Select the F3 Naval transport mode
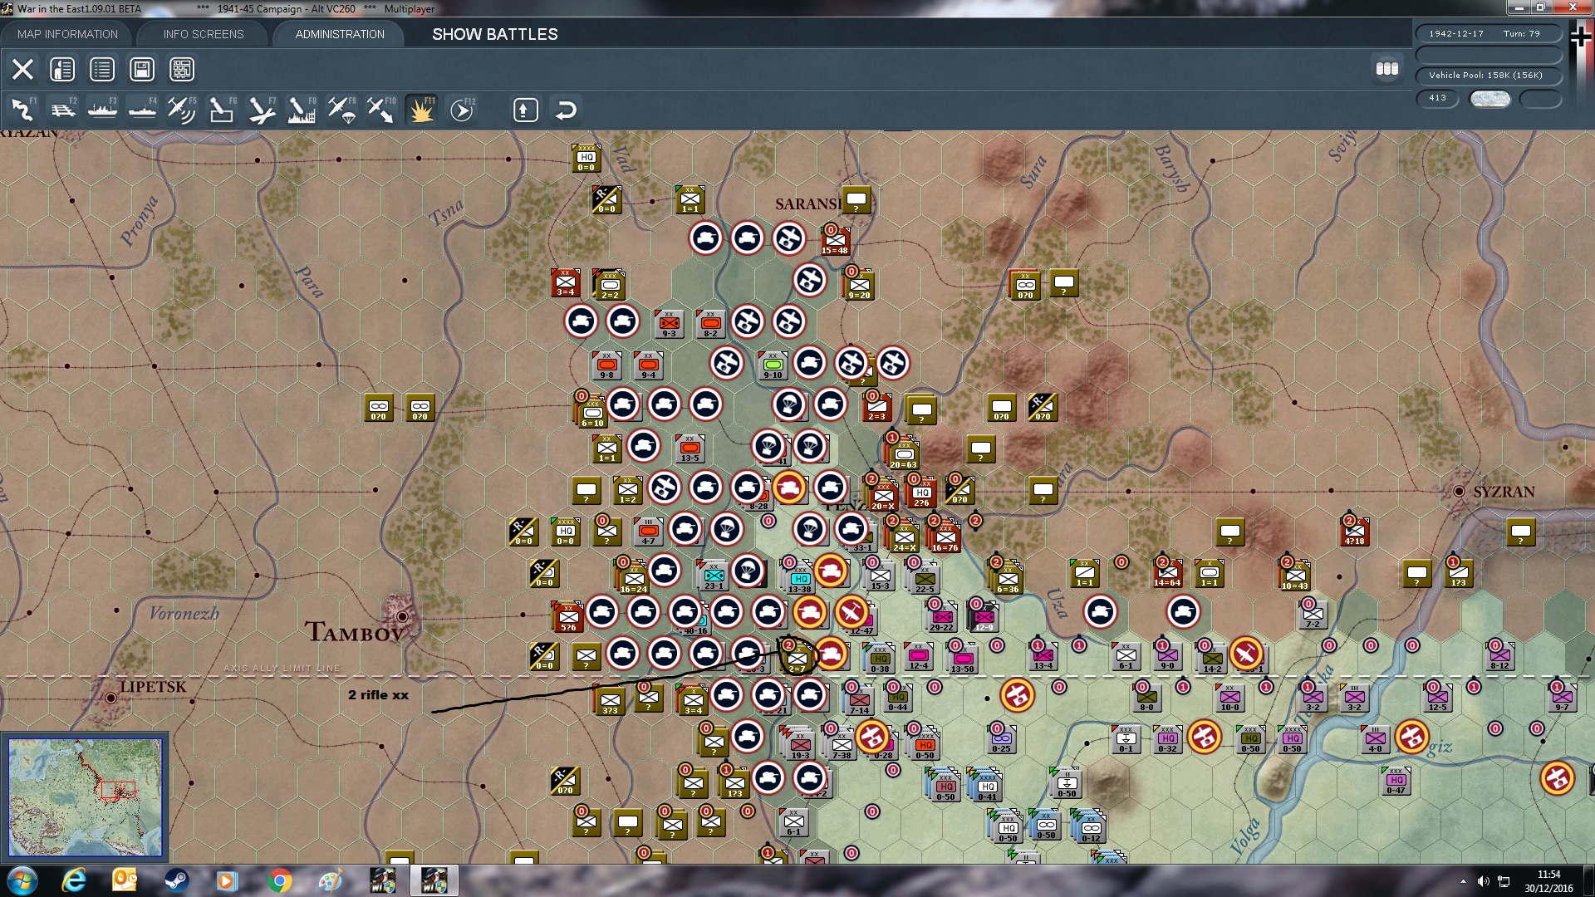 pos(102,110)
